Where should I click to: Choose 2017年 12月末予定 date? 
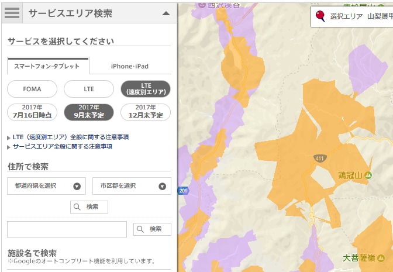pos(146,112)
